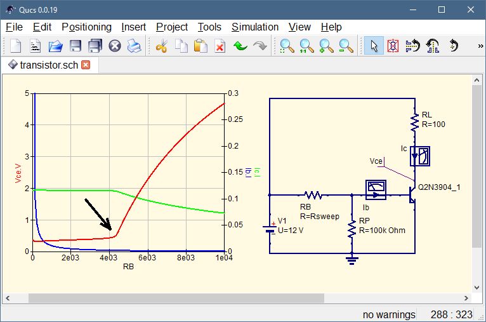Click the horizontal scrollbar thumb

[x=176, y=298]
